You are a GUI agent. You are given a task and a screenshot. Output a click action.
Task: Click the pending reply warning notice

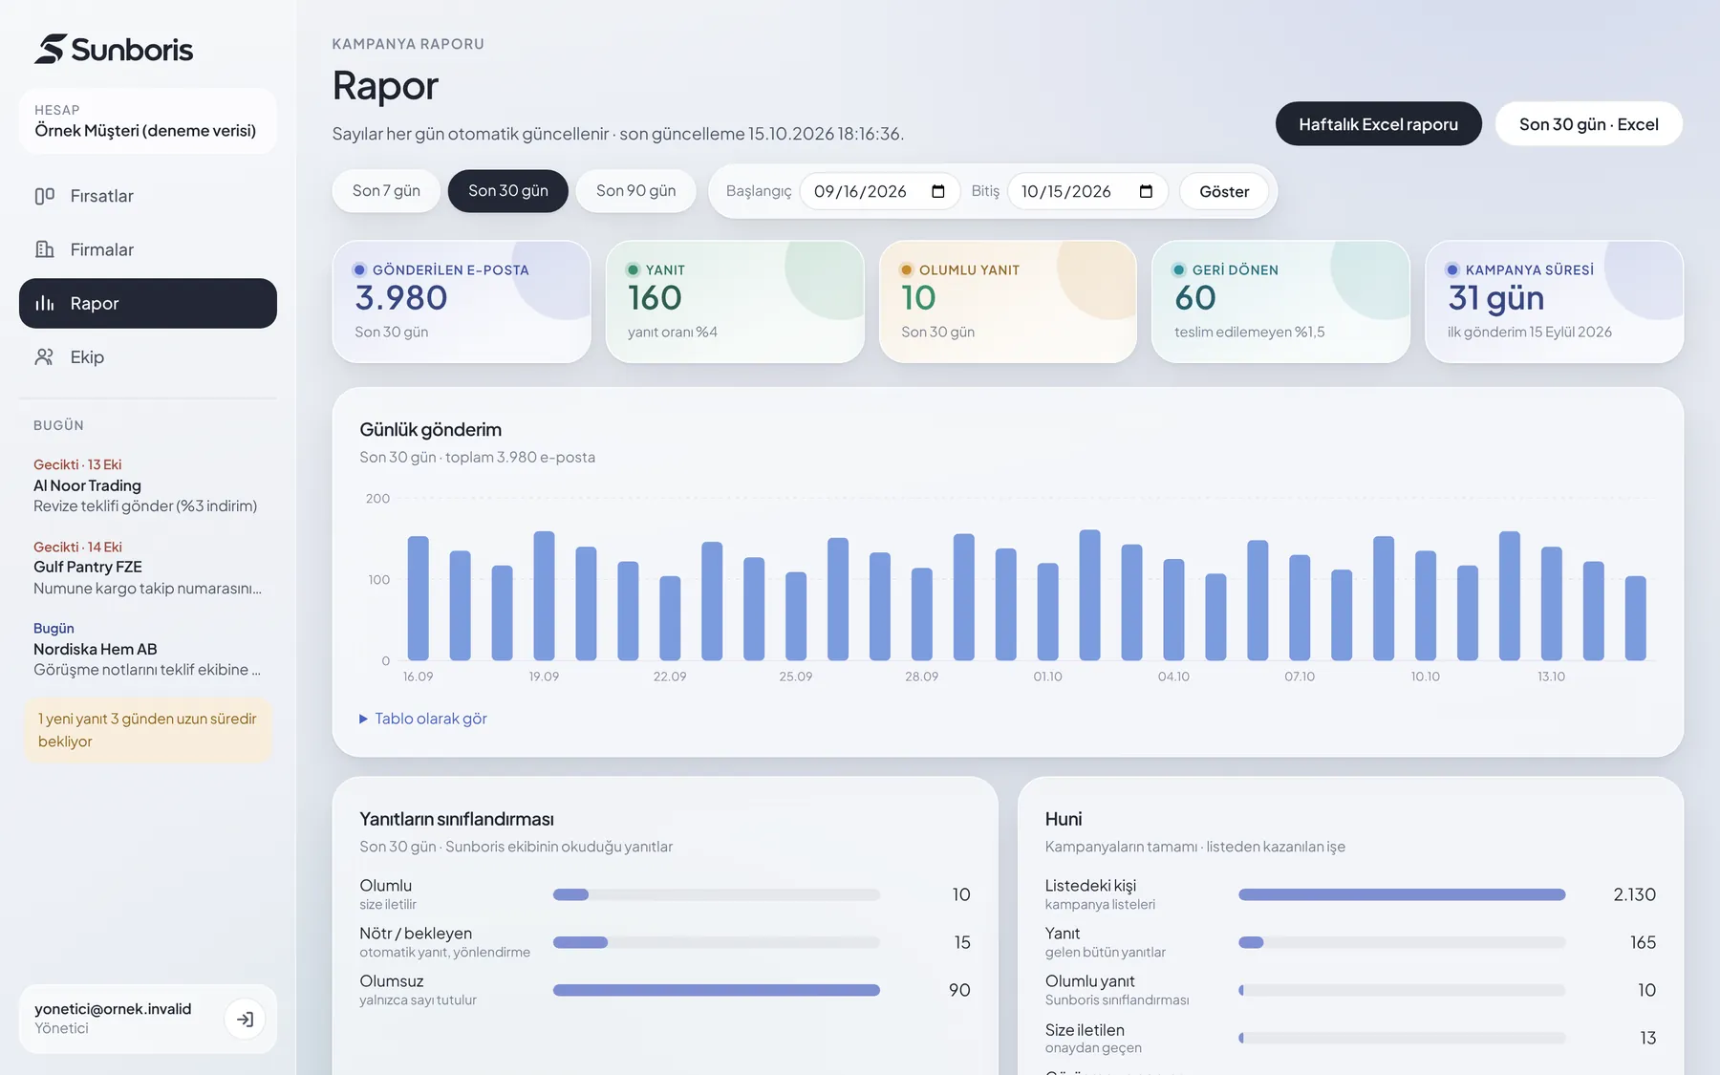[x=148, y=730]
